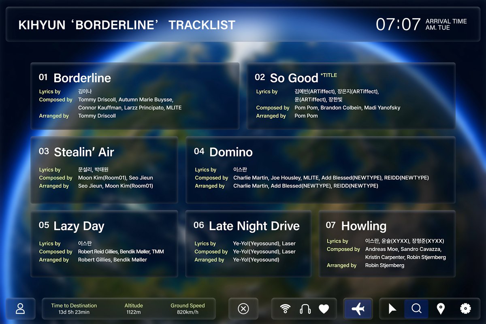This screenshot has height=324, width=486.
Task: Choose the cursor pointer icon
Action: click(x=392, y=309)
